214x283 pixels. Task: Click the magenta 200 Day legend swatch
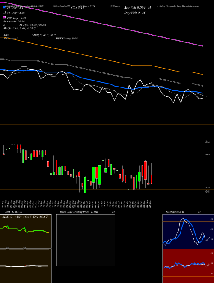[4, 18]
